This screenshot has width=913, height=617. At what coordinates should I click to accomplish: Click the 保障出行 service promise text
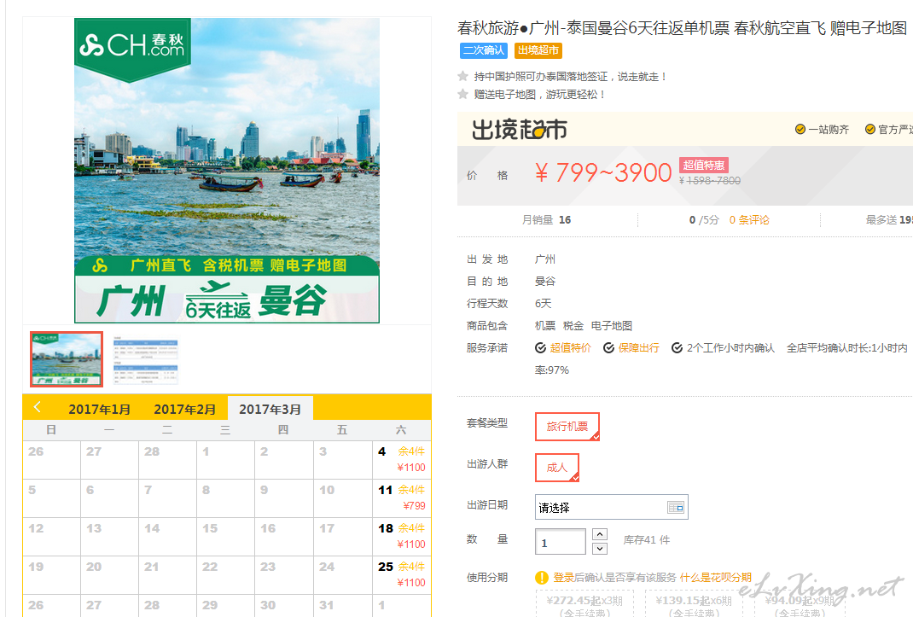tap(638, 348)
